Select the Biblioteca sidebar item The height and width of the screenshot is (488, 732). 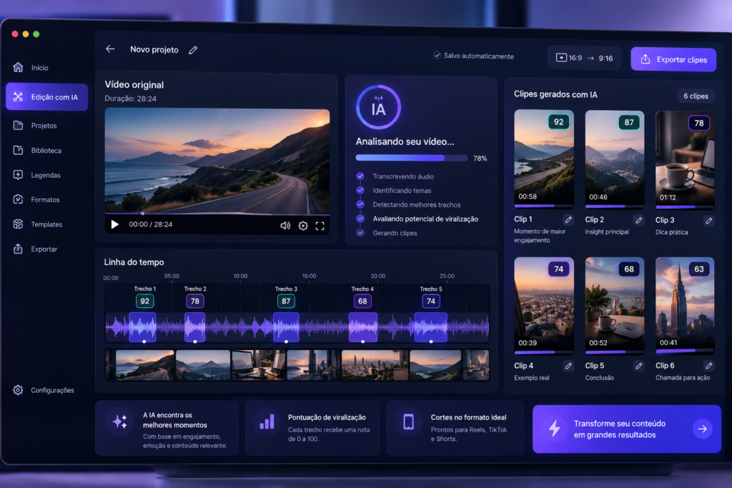coord(46,150)
